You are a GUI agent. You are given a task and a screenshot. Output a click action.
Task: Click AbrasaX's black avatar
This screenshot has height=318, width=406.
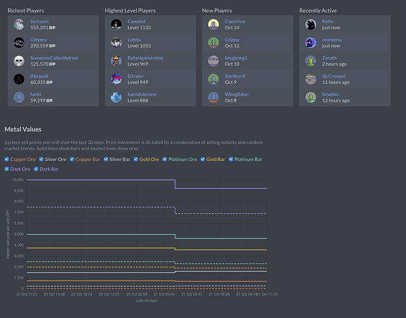coord(19,79)
